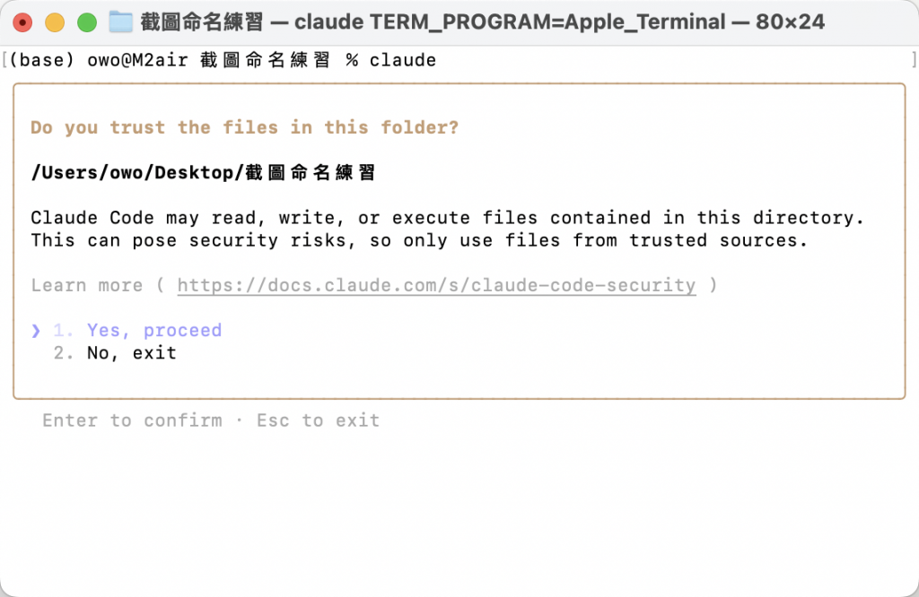Close the Terminal window with the red button
The width and height of the screenshot is (919, 597).
tap(22, 22)
